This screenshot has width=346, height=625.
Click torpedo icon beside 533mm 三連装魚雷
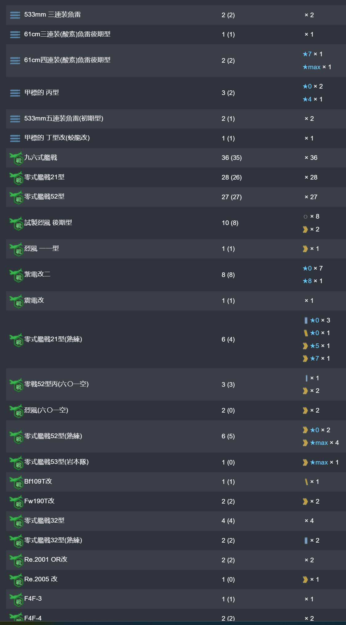coord(15,15)
